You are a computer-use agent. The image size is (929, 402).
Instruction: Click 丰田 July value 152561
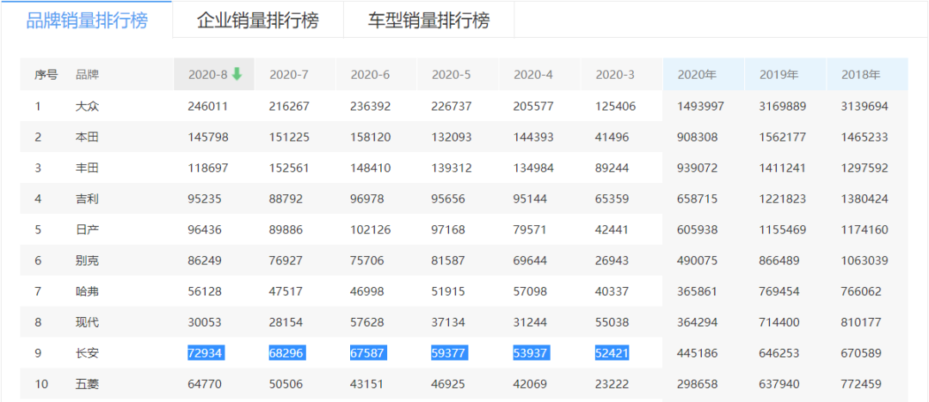click(289, 168)
